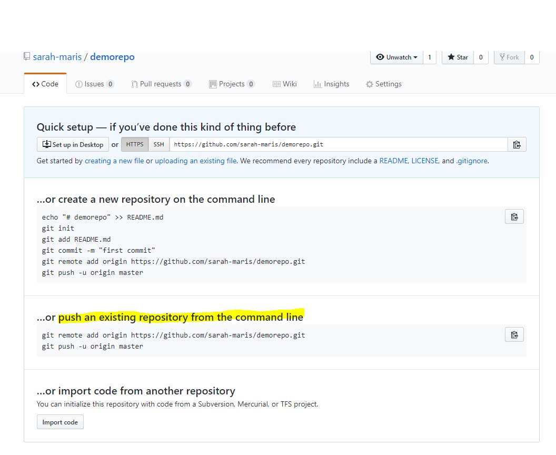
Task: Select the SSH clone protocol
Action: (159, 144)
